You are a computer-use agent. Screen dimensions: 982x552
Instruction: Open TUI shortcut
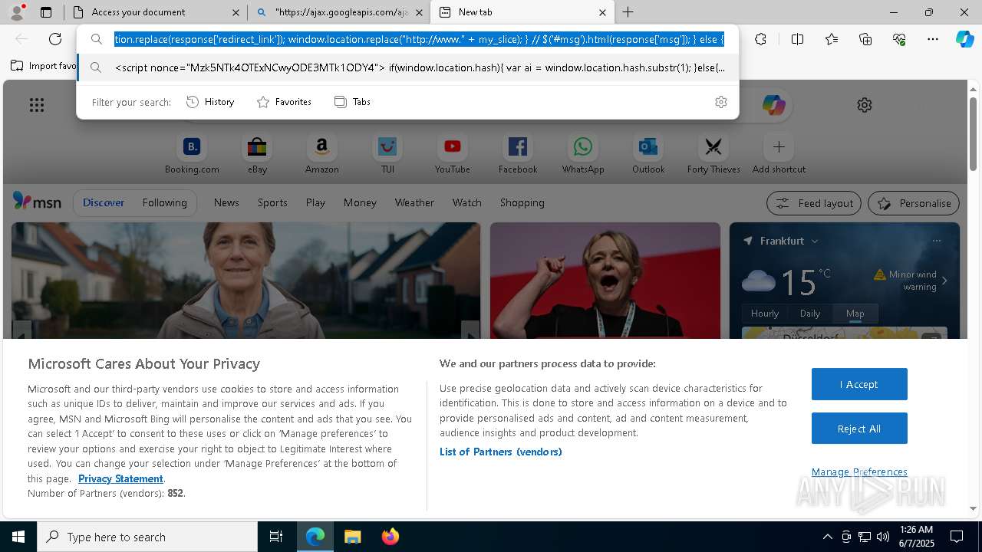click(x=387, y=153)
